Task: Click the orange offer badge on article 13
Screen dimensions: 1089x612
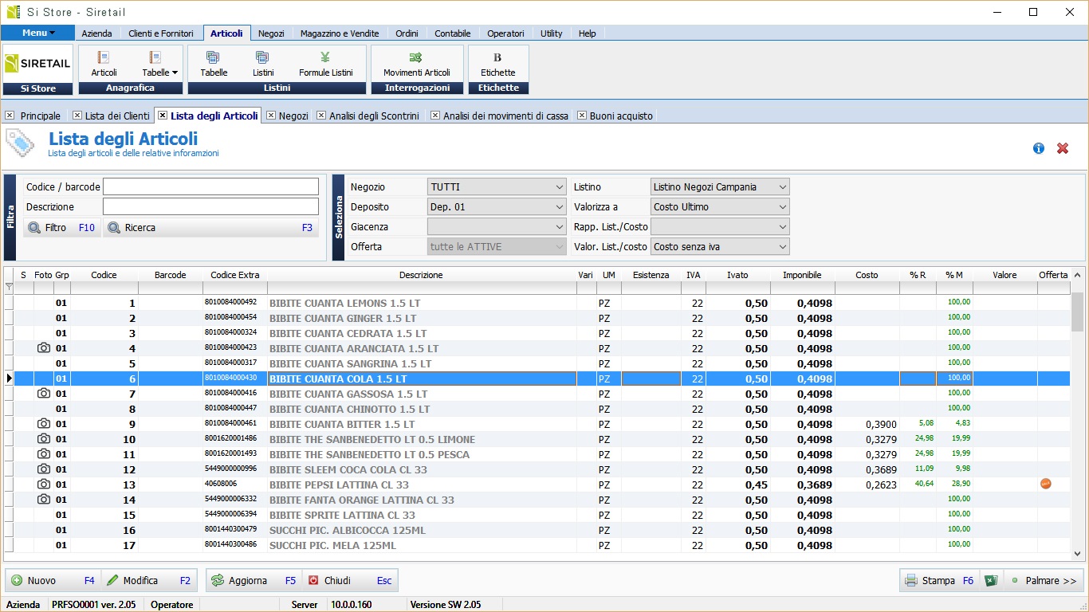Action: [x=1045, y=484]
